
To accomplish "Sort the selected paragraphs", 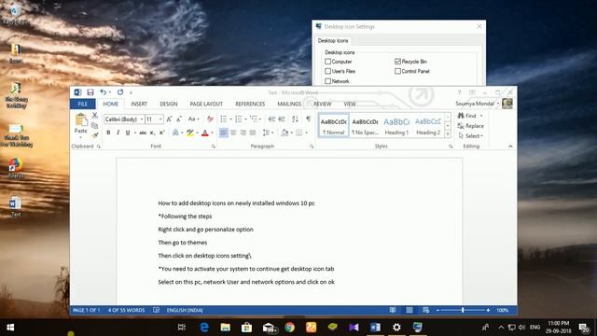I will (295, 119).
